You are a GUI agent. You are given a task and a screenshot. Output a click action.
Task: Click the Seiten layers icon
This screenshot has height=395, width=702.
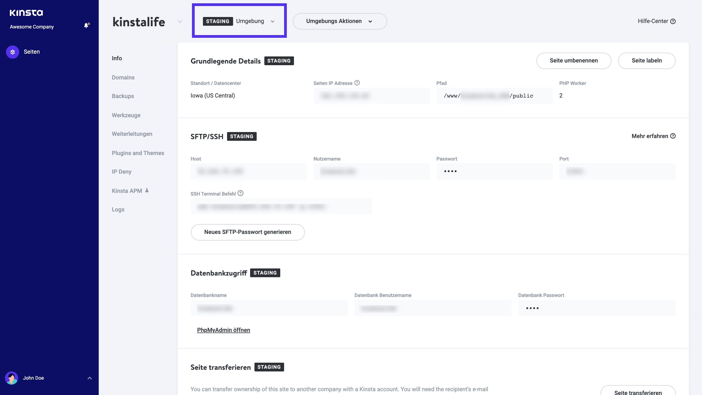(x=13, y=52)
